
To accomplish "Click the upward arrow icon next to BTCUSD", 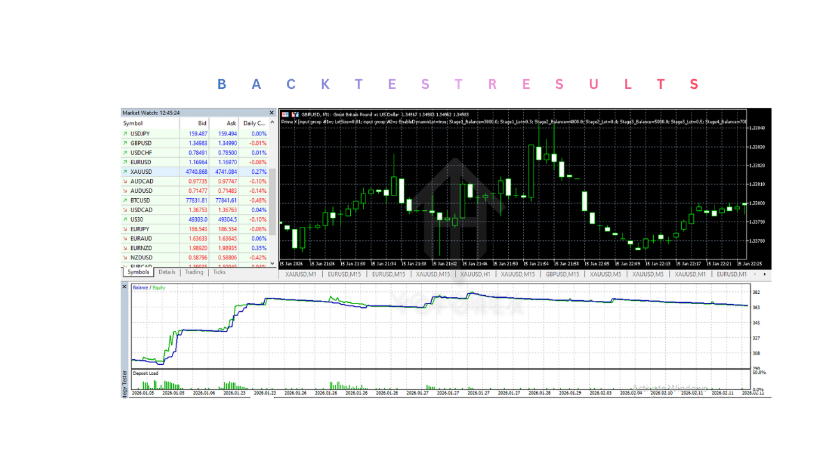I will click(x=125, y=200).
